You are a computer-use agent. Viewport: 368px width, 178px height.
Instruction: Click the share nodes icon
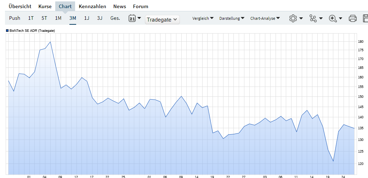tap(313, 18)
